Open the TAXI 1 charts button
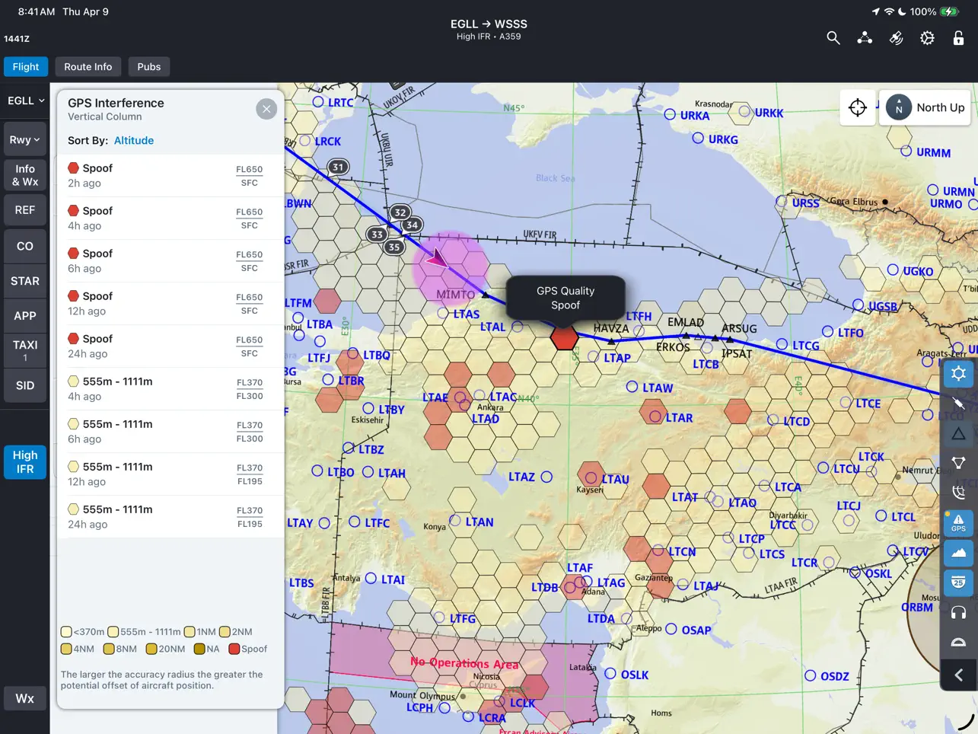978x734 pixels. tap(25, 350)
